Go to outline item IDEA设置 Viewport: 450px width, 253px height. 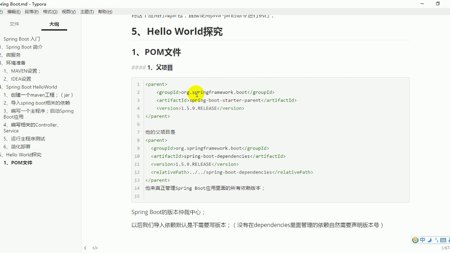[17, 79]
